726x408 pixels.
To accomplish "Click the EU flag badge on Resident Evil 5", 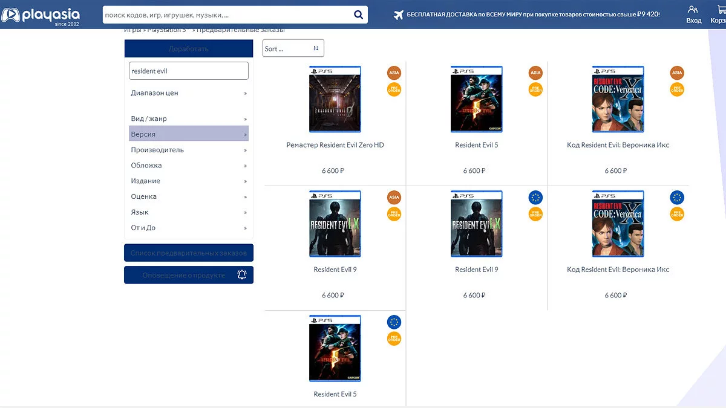I will 394,322.
